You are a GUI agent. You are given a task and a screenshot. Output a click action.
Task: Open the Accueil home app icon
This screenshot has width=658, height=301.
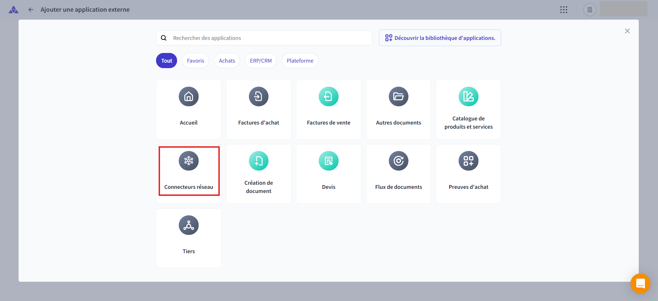(188, 97)
